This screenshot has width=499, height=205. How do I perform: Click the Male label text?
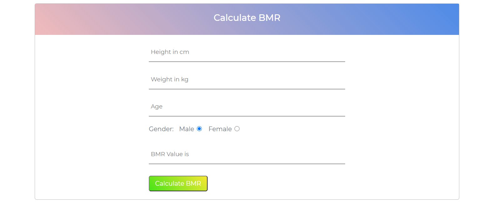pyautogui.click(x=187, y=129)
